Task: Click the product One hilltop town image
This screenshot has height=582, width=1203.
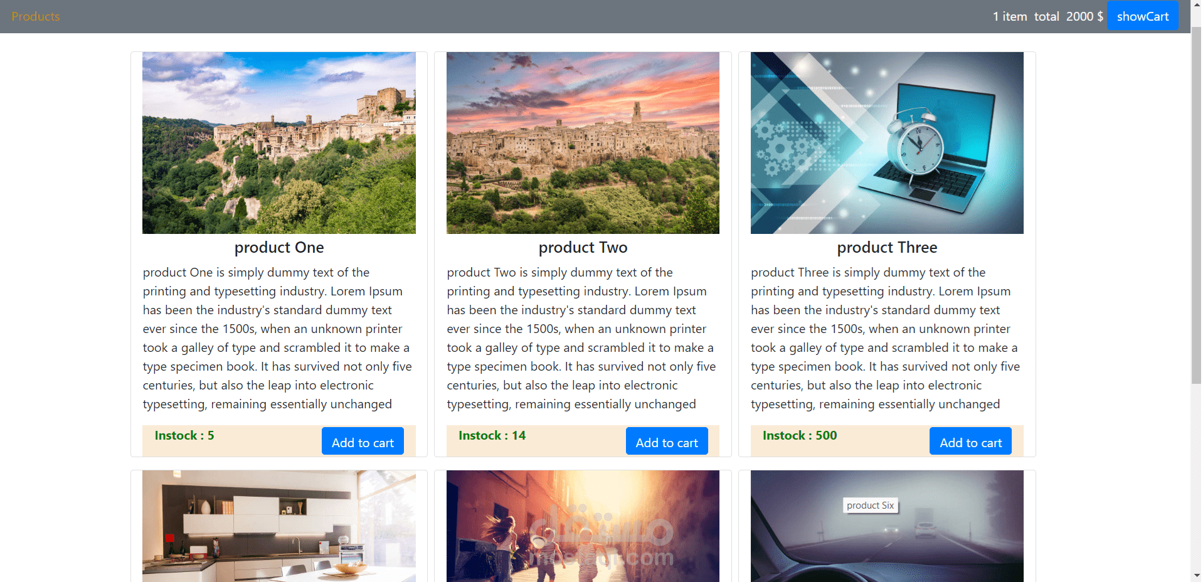Action: pos(279,143)
